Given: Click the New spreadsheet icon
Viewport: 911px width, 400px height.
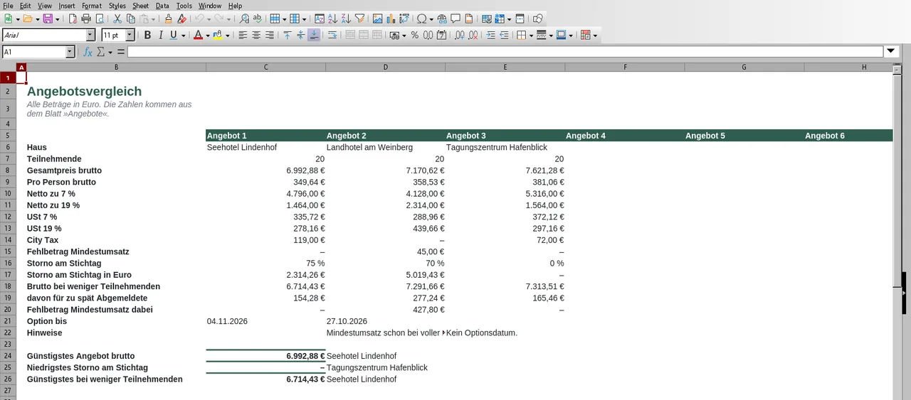Looking at the screenshot, I should (8, 18).
